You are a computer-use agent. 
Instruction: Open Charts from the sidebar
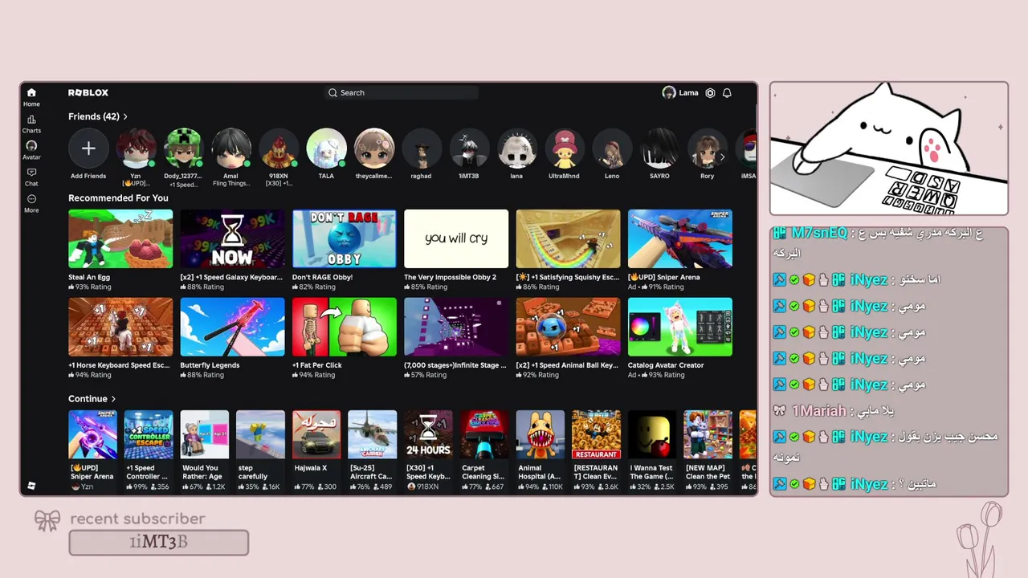pos(31,124)
